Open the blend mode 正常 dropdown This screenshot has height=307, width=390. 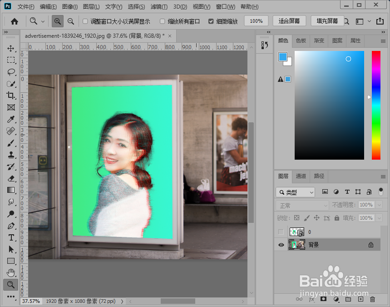click(302, 206)
